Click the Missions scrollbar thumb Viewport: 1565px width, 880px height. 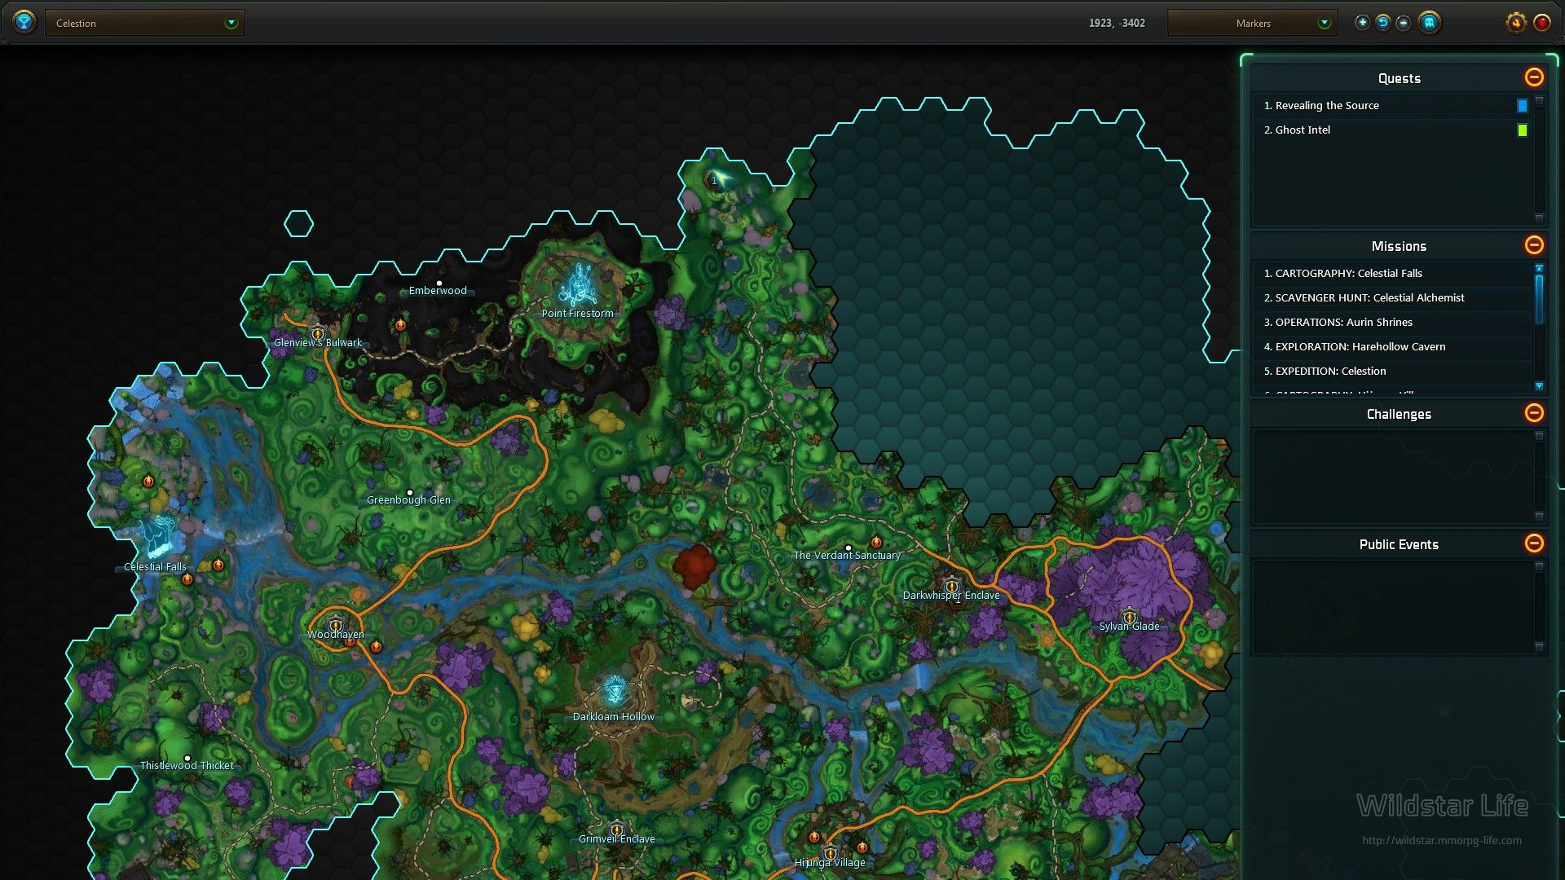[1539, 299]
